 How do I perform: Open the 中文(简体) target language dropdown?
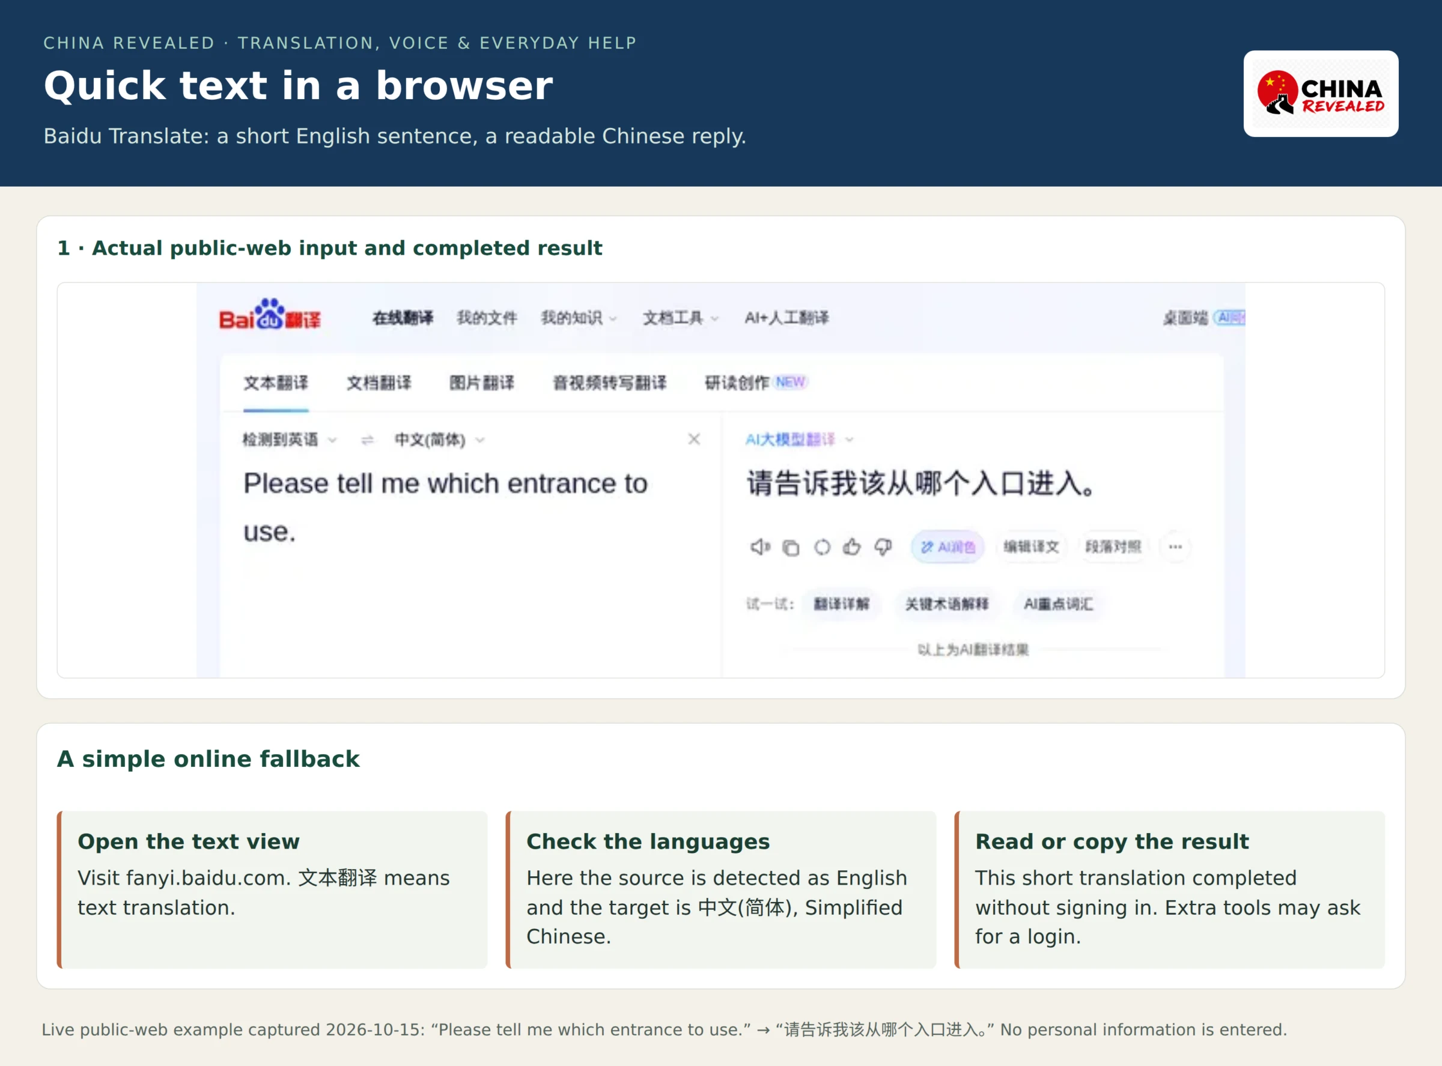pyautogui.click(x=440, y=440)
